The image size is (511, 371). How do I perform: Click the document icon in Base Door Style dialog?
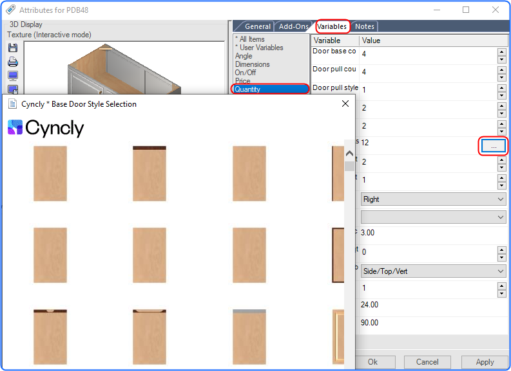(x=12, y=104)
